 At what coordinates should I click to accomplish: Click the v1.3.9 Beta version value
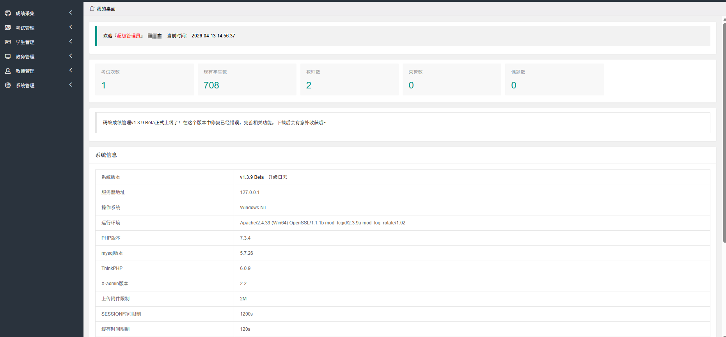coord(252,177)
